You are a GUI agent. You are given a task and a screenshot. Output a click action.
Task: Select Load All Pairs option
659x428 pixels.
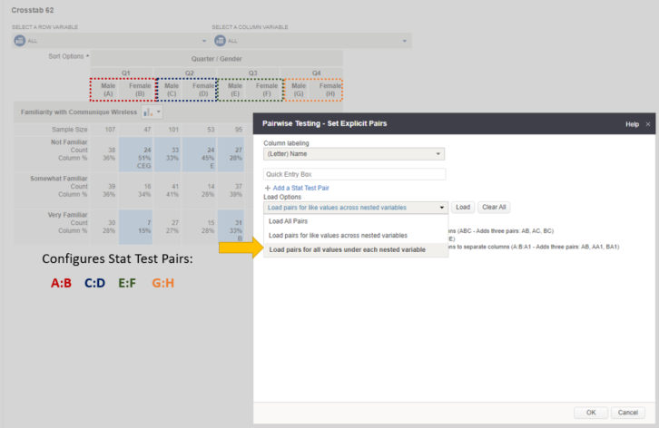coord(356,221)
